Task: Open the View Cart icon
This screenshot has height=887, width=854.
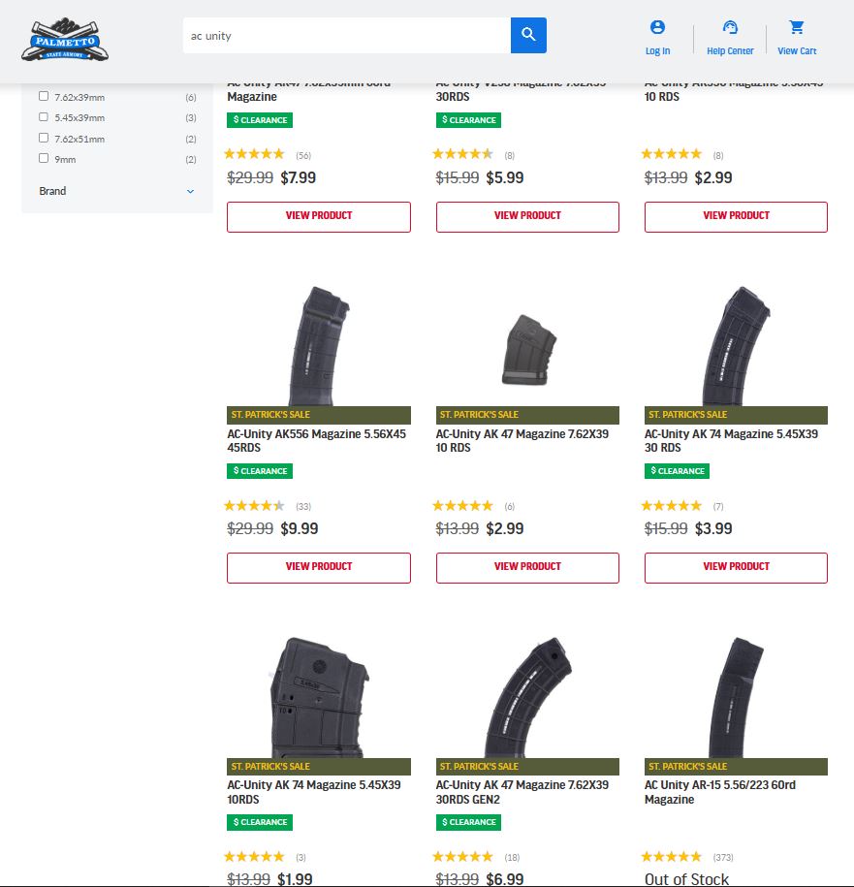Action: pos(797,28)
